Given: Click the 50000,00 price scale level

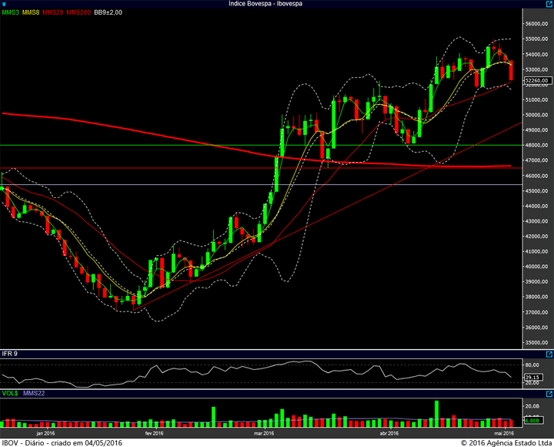Looking at the screenshot, I should pyautogui.click(x=537, y=115).
